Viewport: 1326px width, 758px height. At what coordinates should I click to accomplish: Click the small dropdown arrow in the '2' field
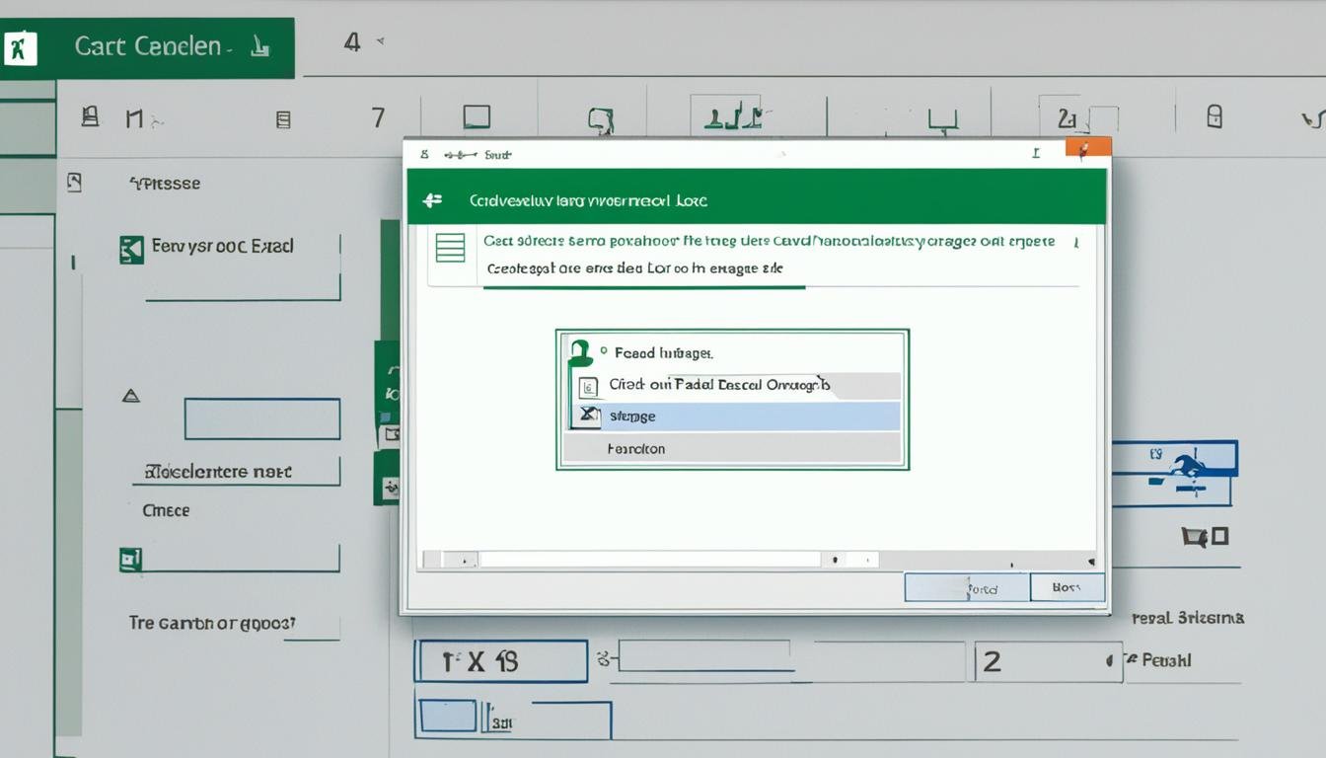pos(1112,660)
